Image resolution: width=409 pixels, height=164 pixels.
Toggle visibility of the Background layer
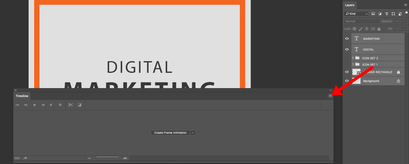click(x=347, y=81)
